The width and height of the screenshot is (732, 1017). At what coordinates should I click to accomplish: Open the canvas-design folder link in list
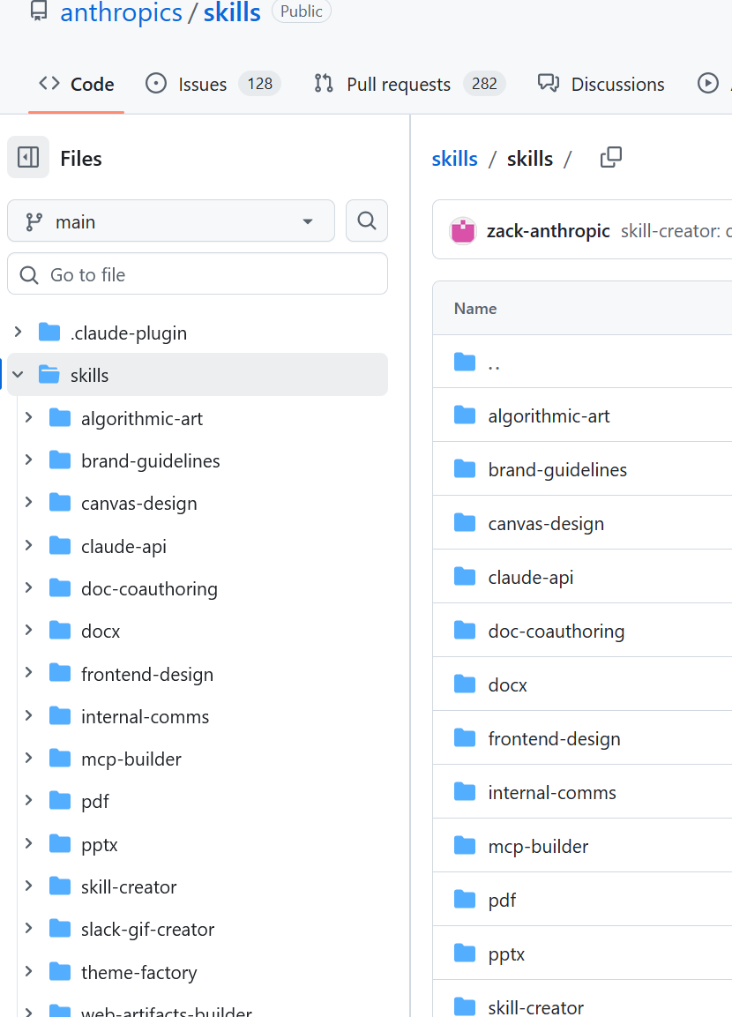(x=546, y=523)
